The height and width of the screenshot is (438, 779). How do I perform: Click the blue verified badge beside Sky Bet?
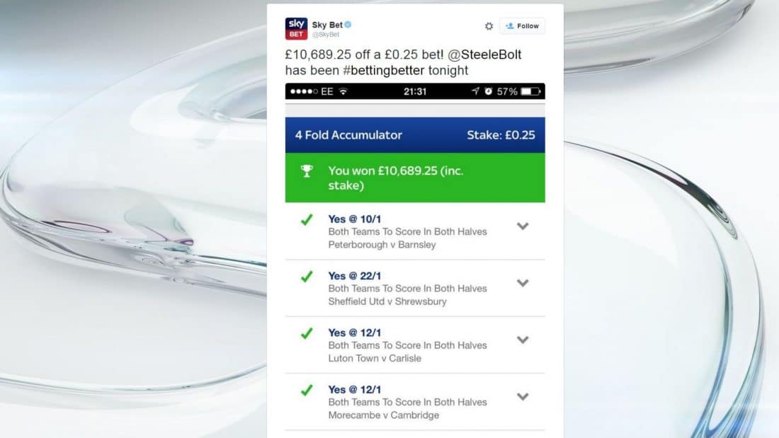click(348, 24)
